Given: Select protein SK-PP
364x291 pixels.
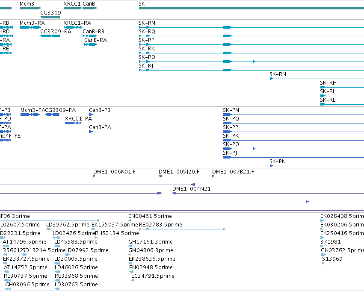Looking at the screenshot, I should pos(293,132).
